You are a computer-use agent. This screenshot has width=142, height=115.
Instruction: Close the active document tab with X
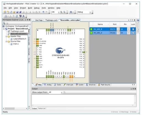pyautogui.click(x=135, y=20)
